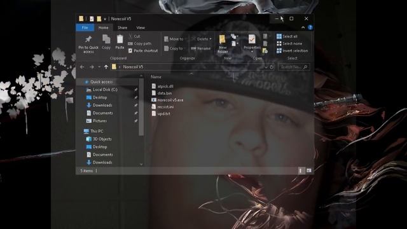This screenshot has height=229, width=407.
Task: Select the atpick.dll file
Action: coord(163,87)
